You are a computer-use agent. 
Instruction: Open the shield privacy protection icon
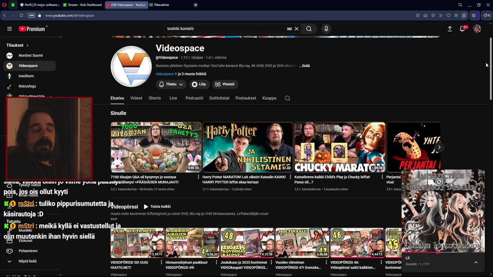(x=433, y=15)
